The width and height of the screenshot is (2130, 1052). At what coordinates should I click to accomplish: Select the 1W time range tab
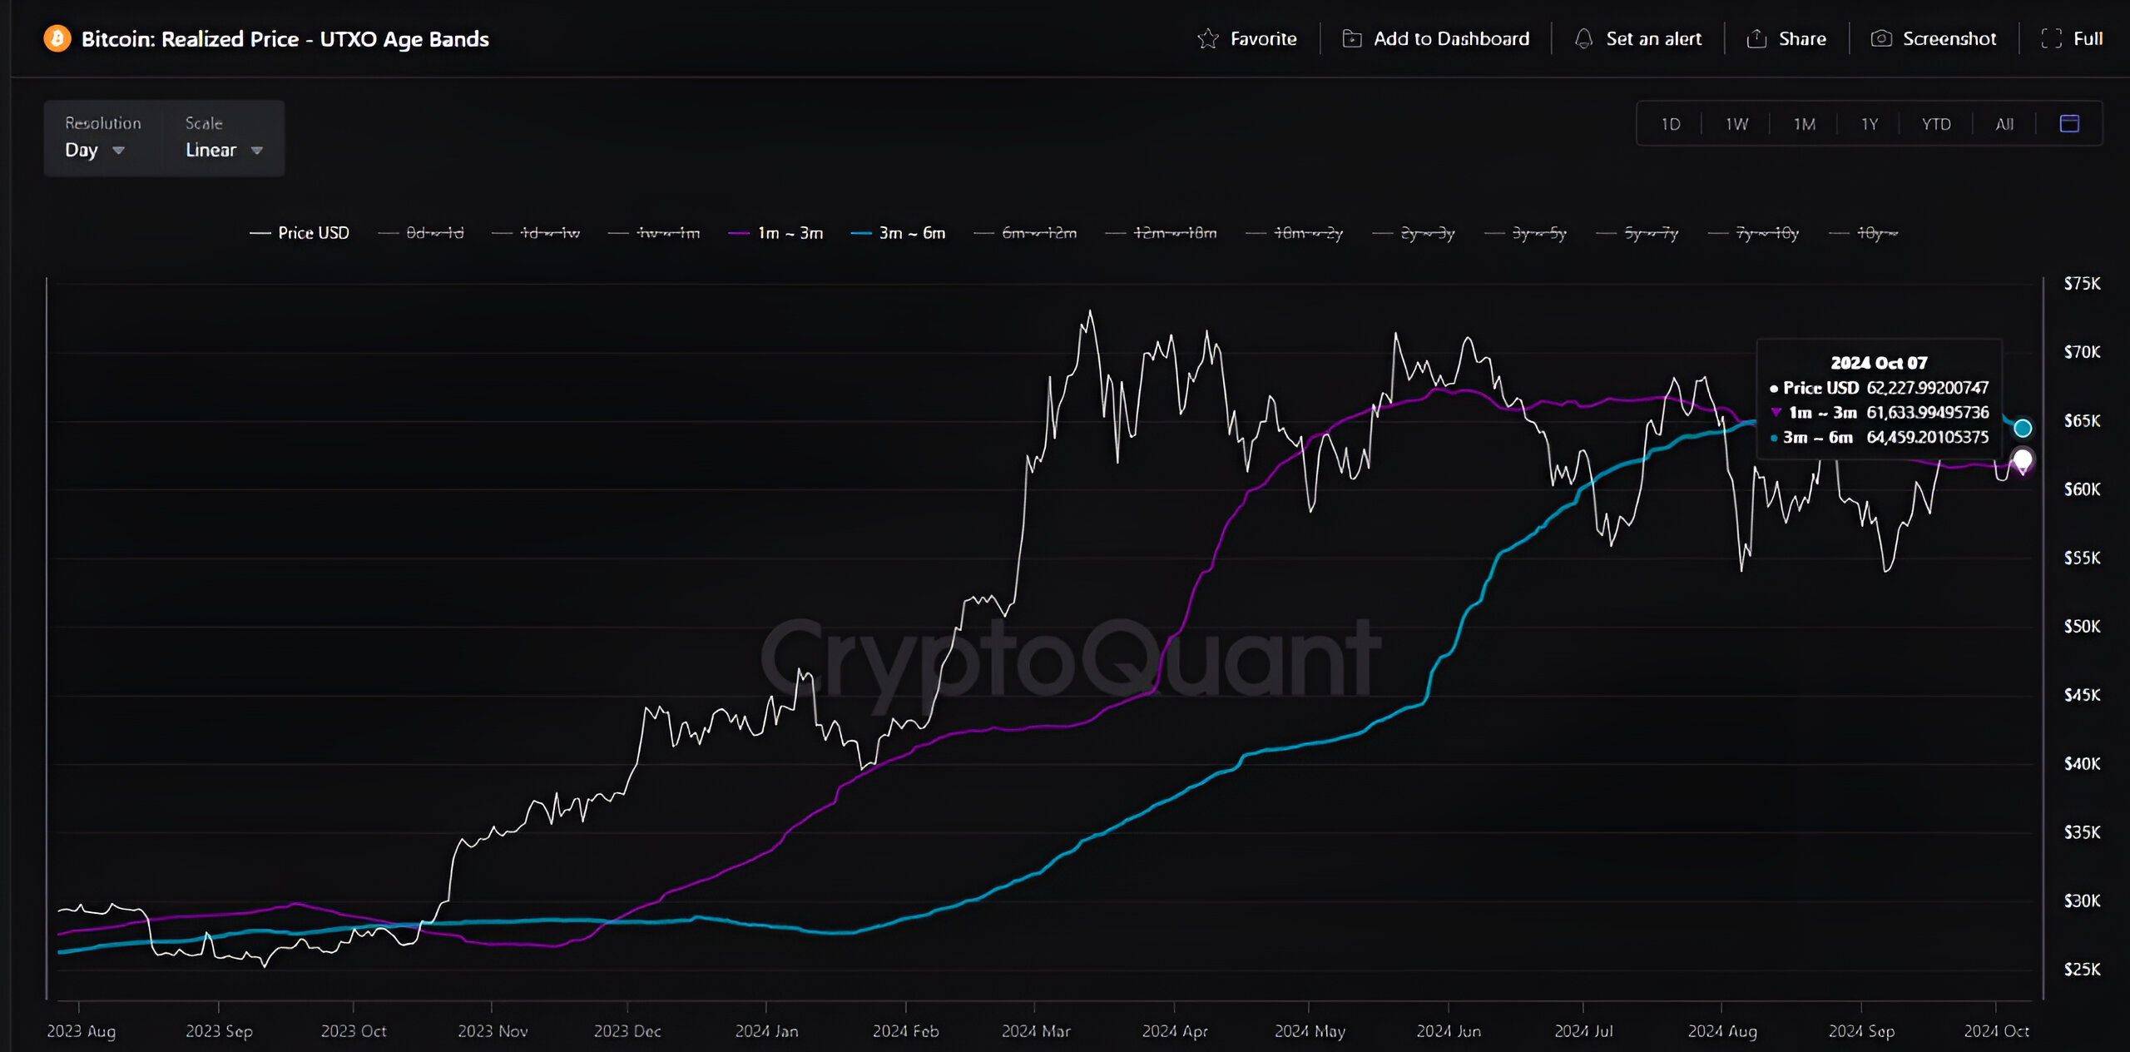pos(1736,124)
